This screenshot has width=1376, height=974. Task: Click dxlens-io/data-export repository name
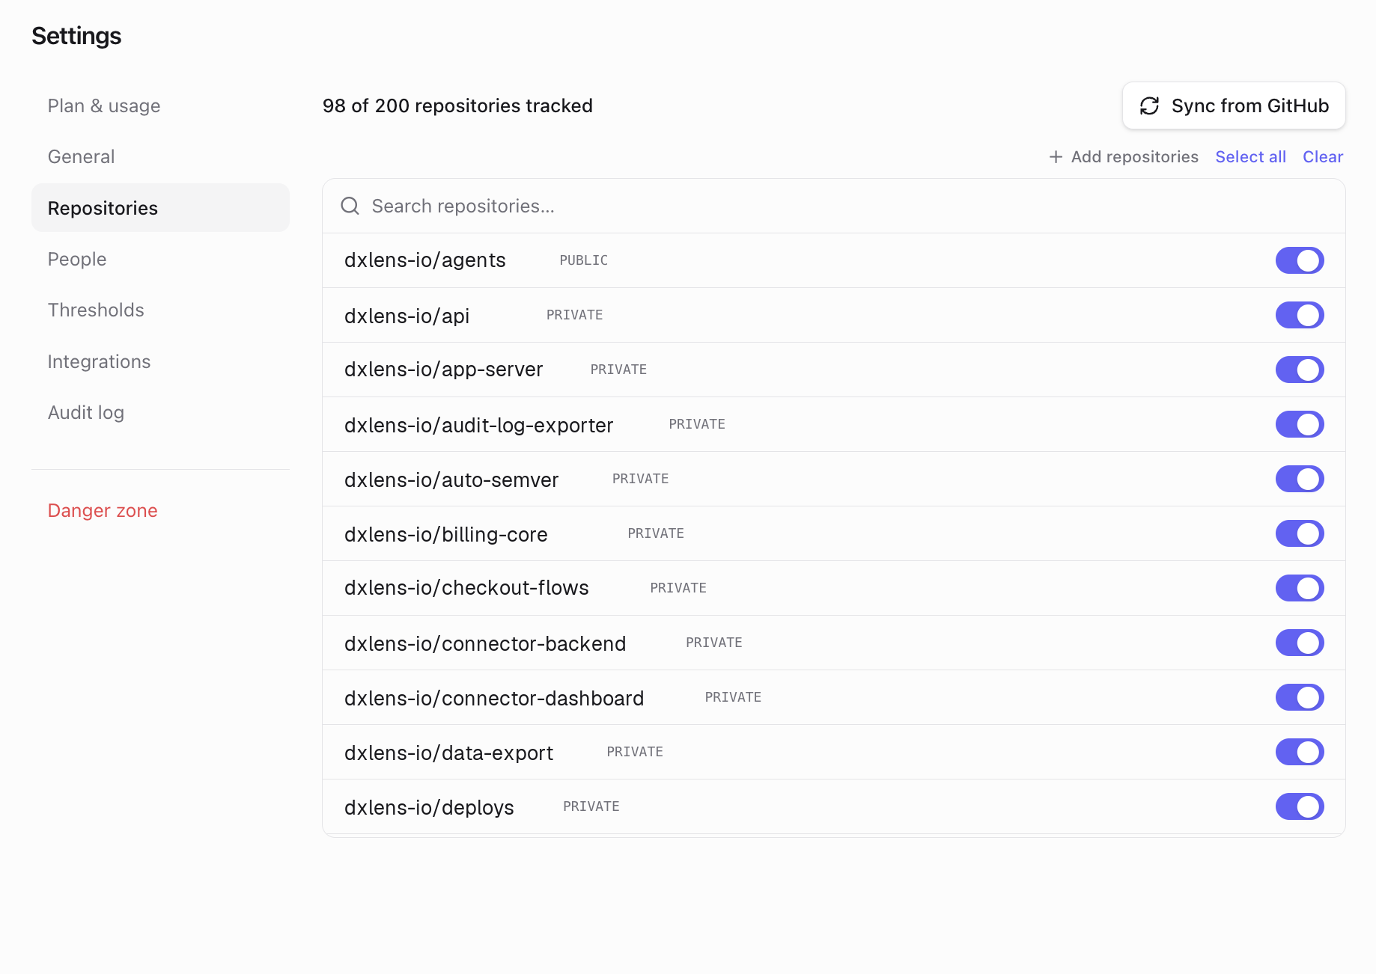click(x=448, y=753)
